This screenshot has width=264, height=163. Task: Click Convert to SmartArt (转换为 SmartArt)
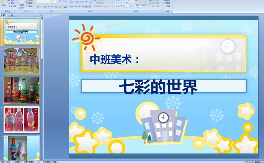(x=103, y=6)
